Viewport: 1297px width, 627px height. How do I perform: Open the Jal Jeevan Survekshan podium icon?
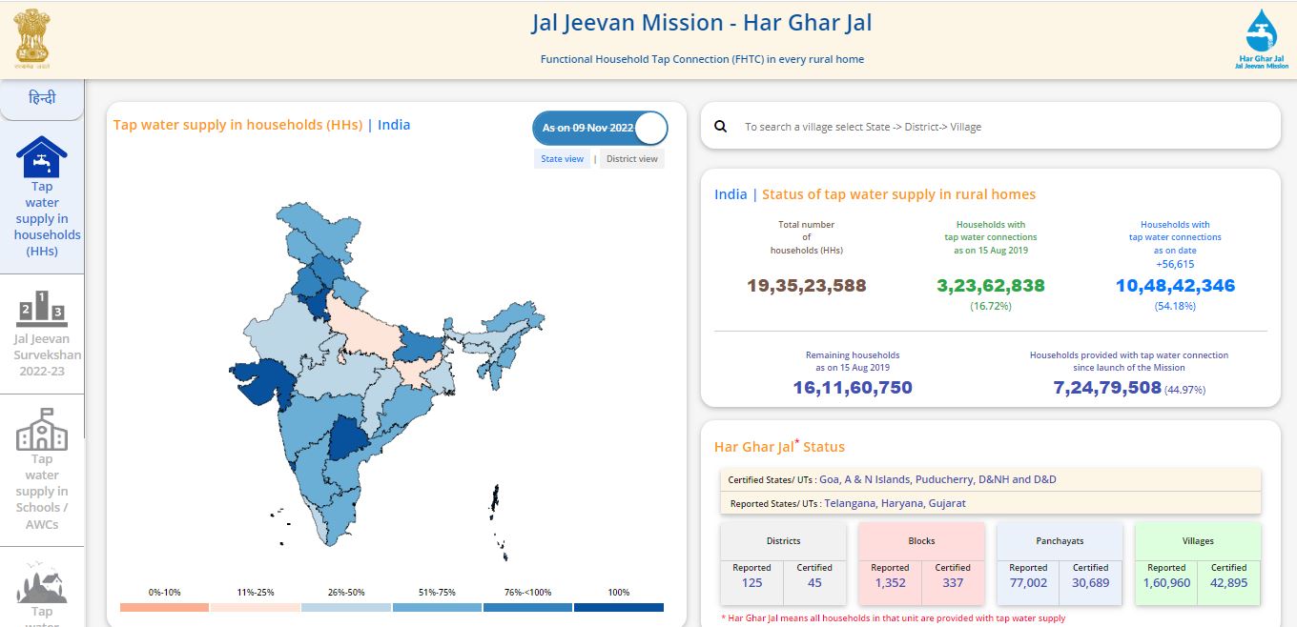pyautogui.click(x=42, y=309)
